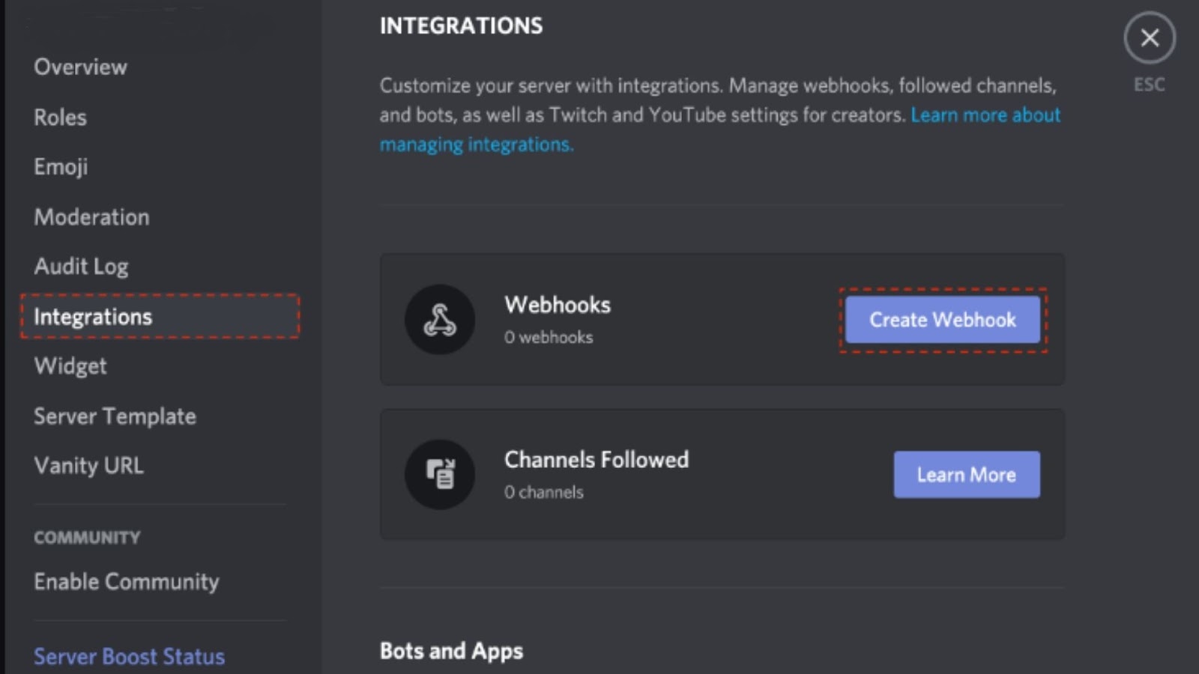Select the Vanity URL section
The width and height of the screenshot is (1199, 674).
(x=88, y=465)
